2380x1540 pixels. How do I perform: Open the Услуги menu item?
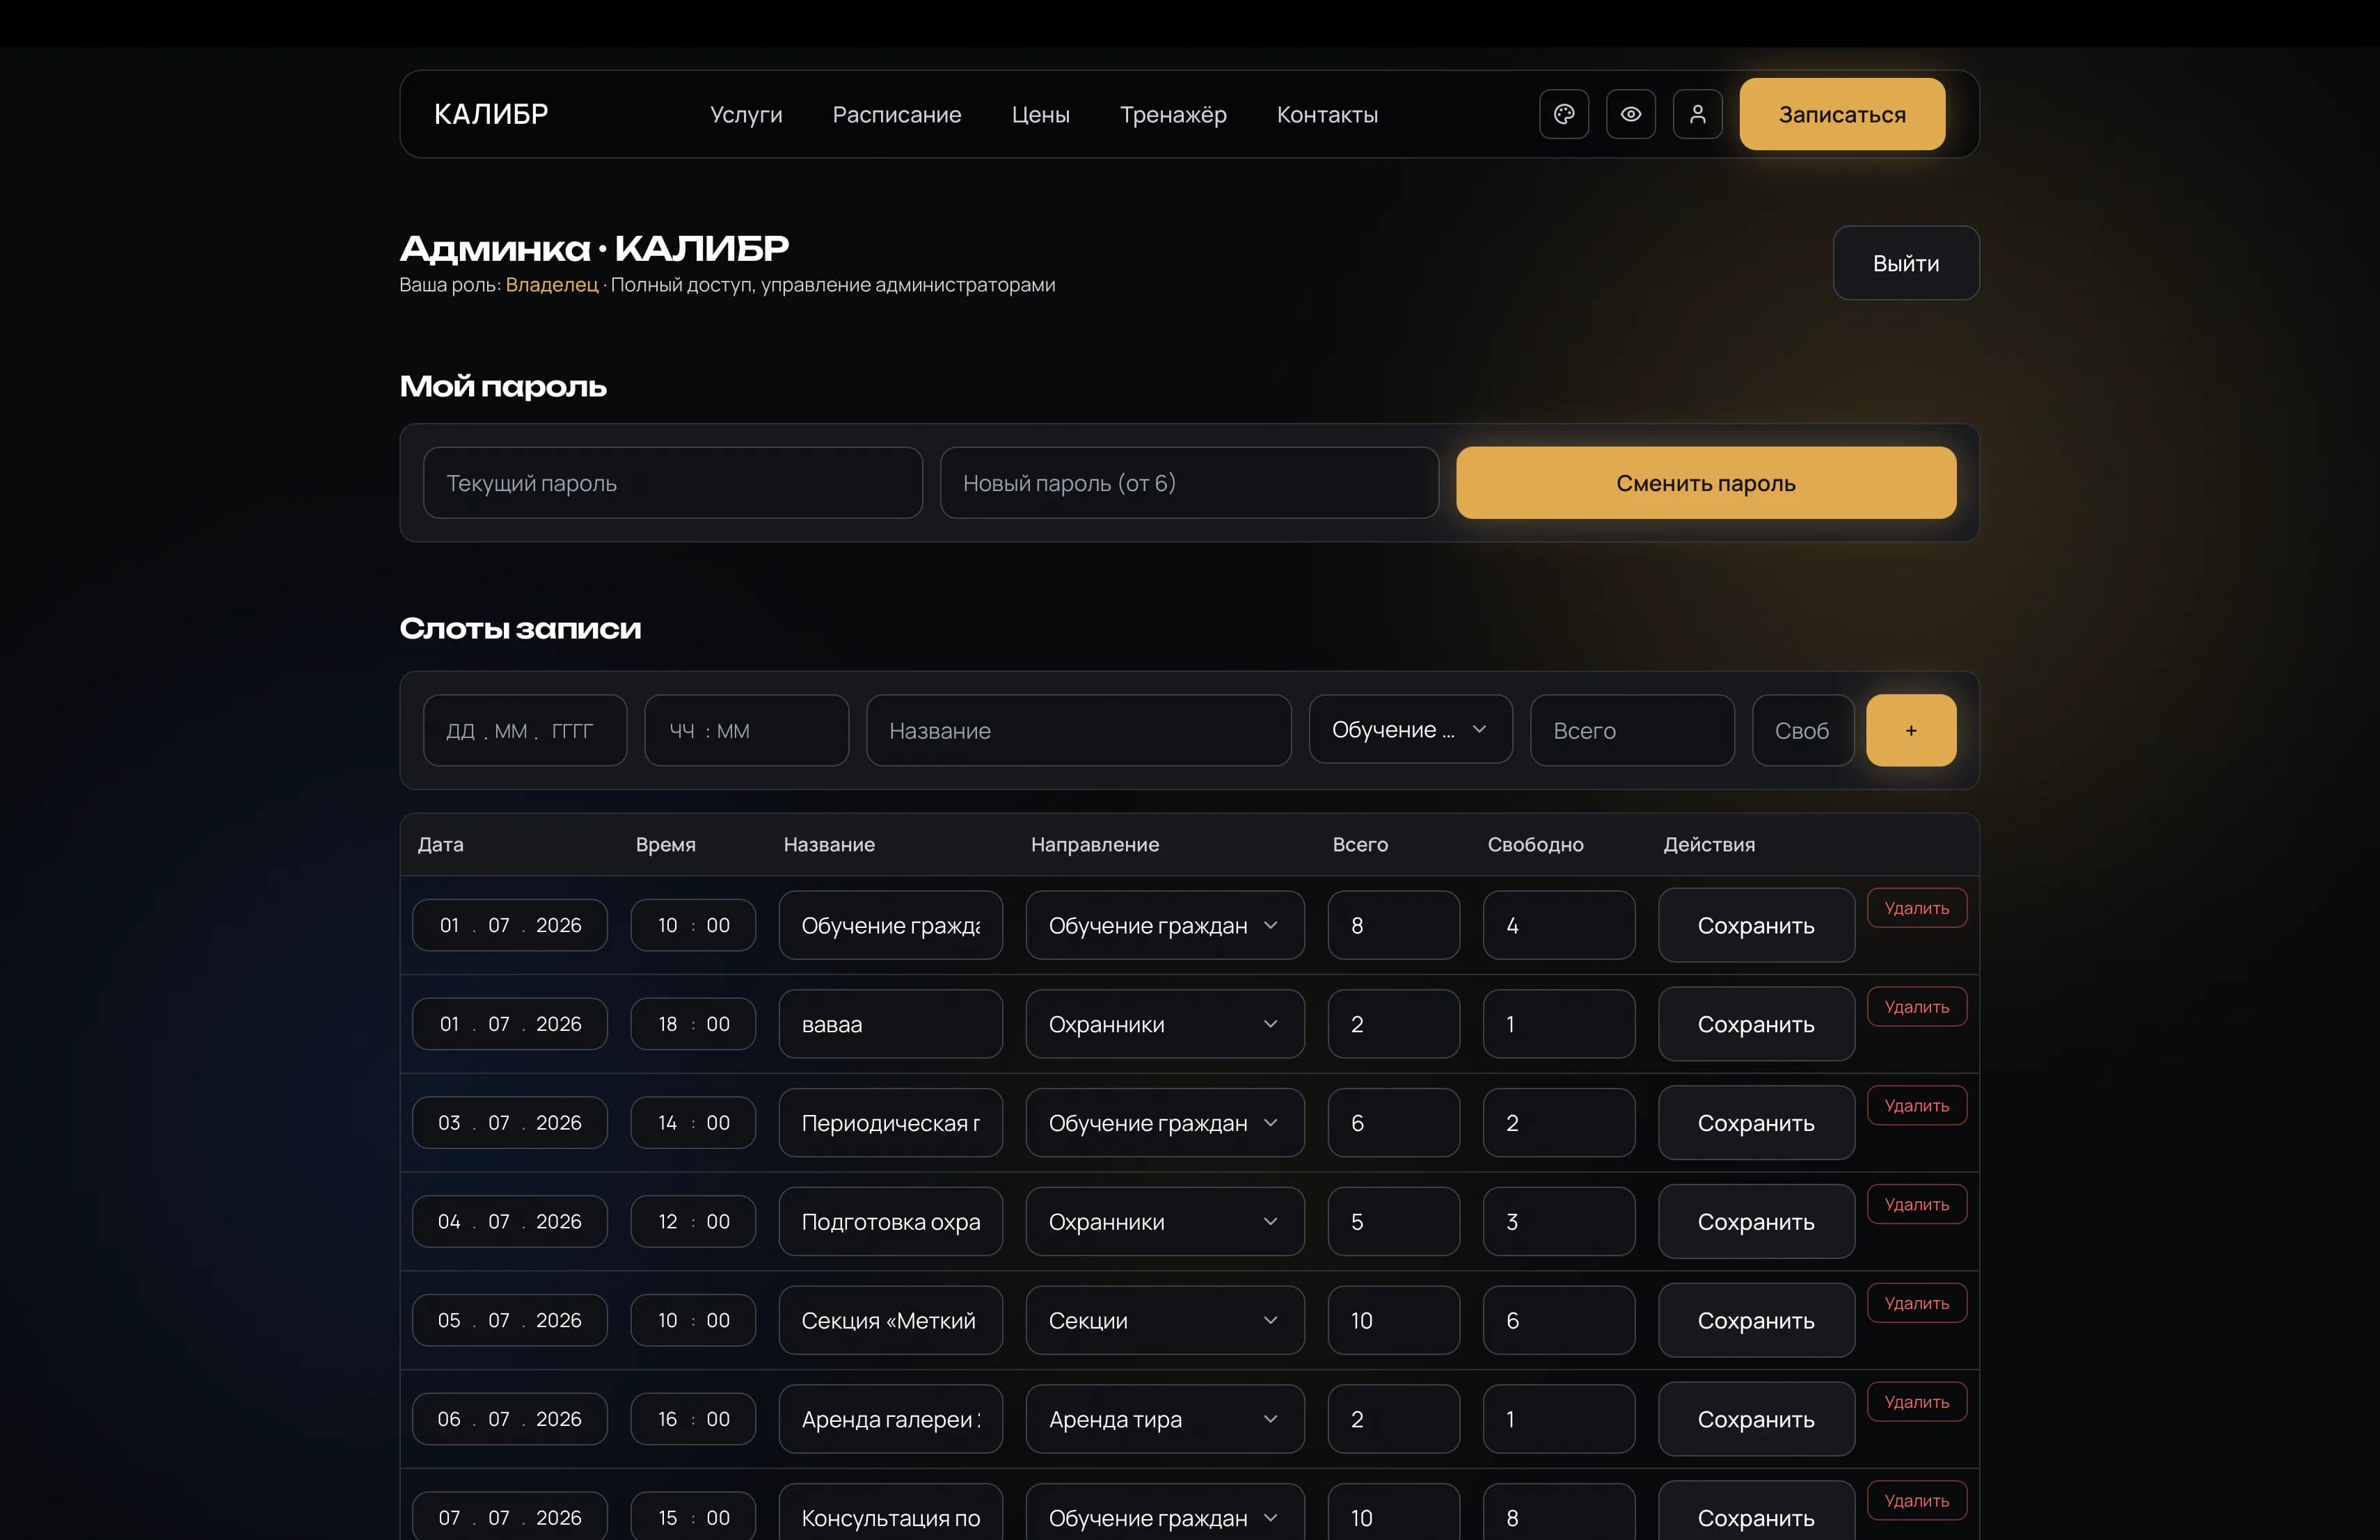coord(746,115)
